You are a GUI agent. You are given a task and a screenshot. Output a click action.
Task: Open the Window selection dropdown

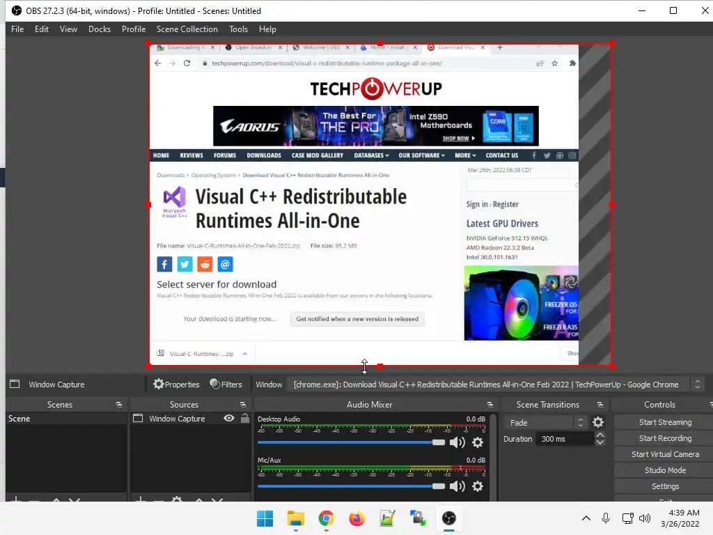point(495,385)
